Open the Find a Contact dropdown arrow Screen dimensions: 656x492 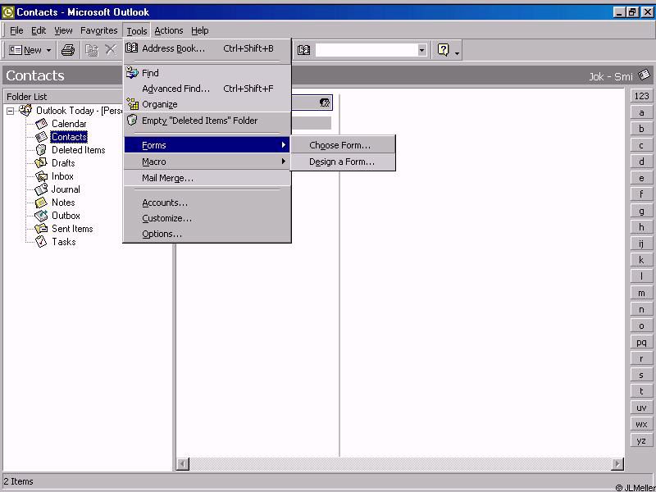421,50
